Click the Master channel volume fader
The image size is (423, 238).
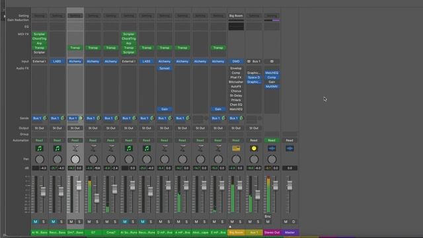[289, 185]
